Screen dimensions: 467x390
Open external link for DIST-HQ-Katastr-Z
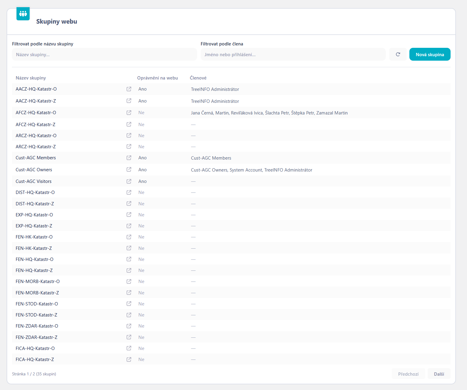pyautogui.click(x=129, y=204)
